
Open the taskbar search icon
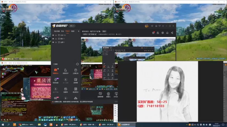9,124
